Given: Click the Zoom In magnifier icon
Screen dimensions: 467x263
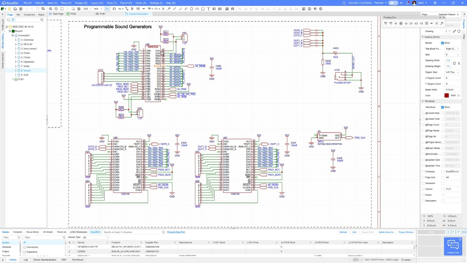Looking at the screenshot, I should click(50, 9).
